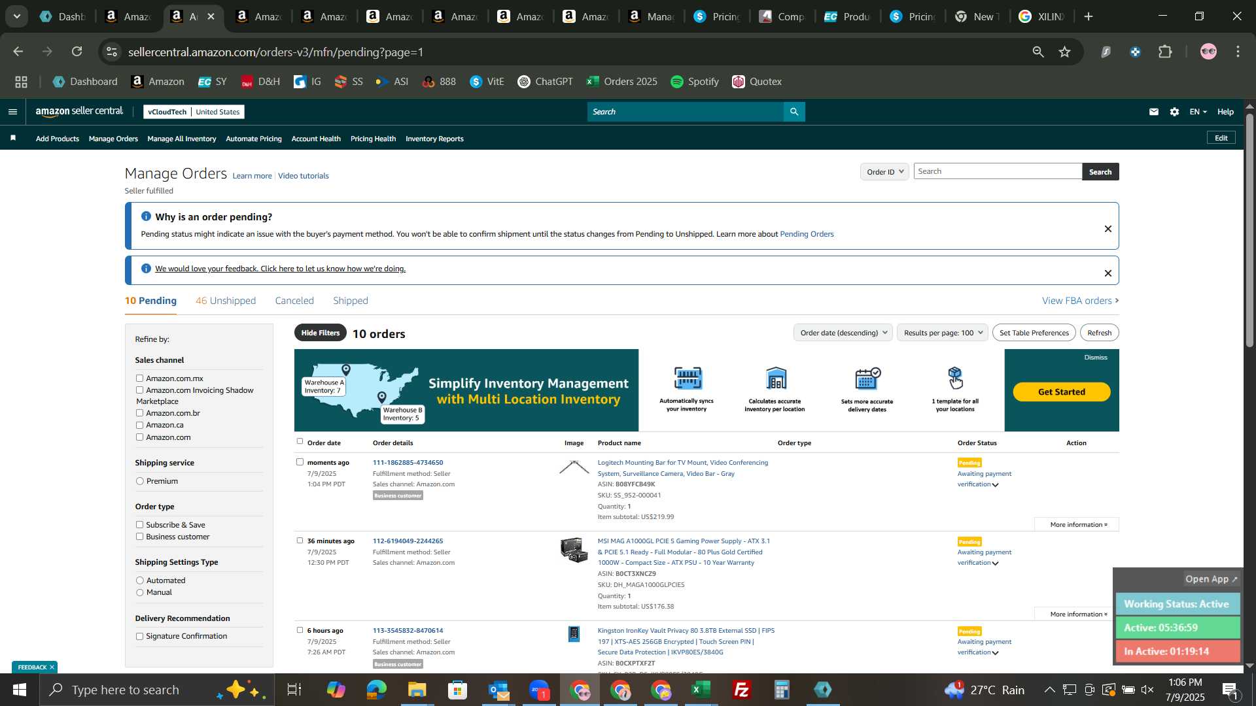Open File Explorer from the taskbar
Screen dimensions: 1256x706
point(417,690)
